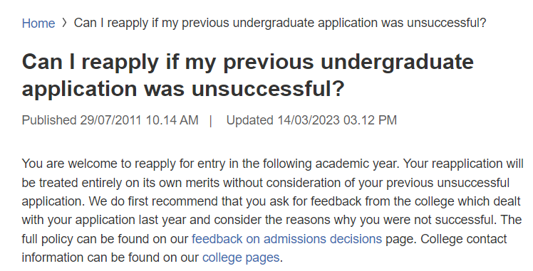
Task: Follow the college pages link
Action: tap(241, 257)
